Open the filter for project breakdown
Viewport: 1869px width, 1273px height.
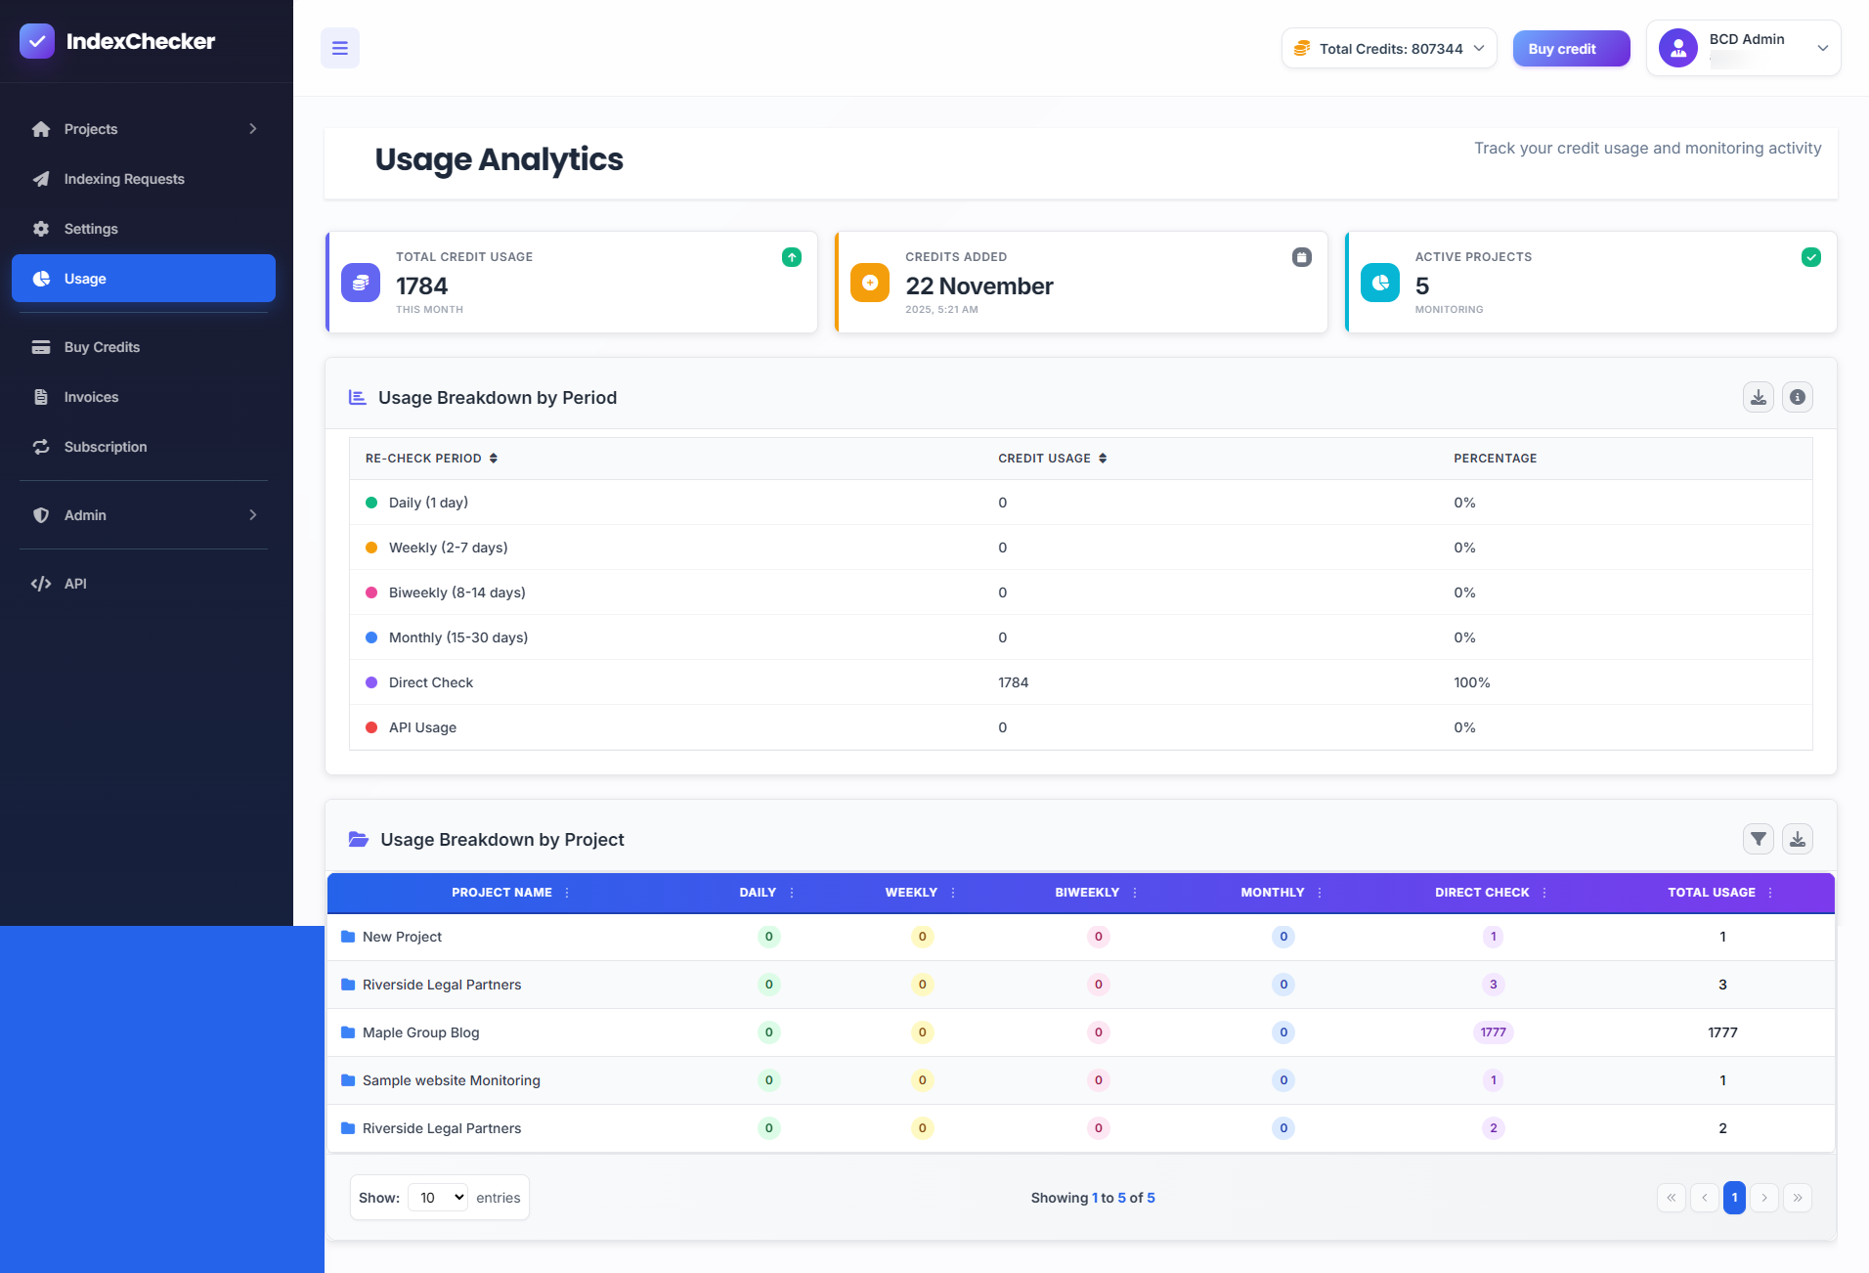1758,839
